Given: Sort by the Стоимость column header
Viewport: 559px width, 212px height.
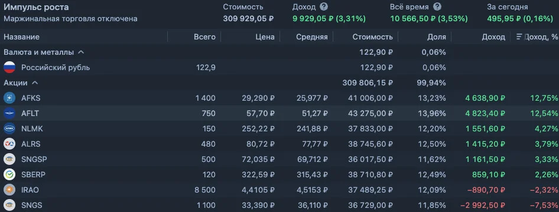Looking at the screenshot, I should 372,37.
